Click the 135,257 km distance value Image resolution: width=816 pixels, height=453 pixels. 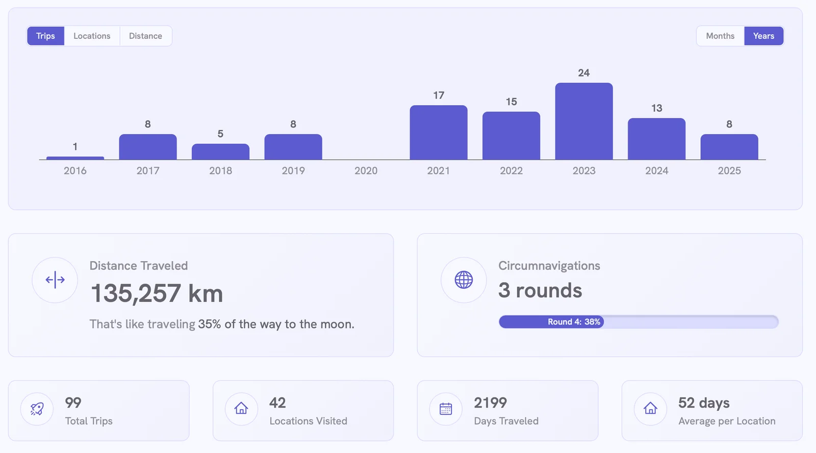(157, 293)
